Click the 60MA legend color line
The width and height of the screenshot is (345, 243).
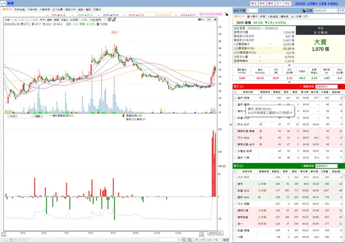click(124, 15)
